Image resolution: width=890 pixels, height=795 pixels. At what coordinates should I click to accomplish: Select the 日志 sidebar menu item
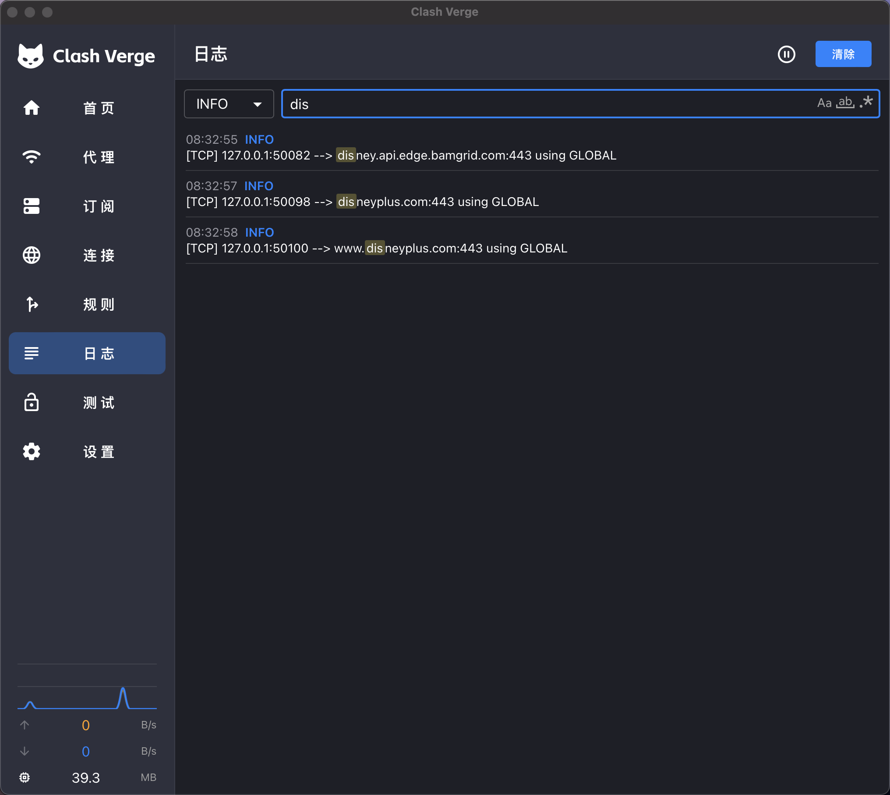click(87, 353)
